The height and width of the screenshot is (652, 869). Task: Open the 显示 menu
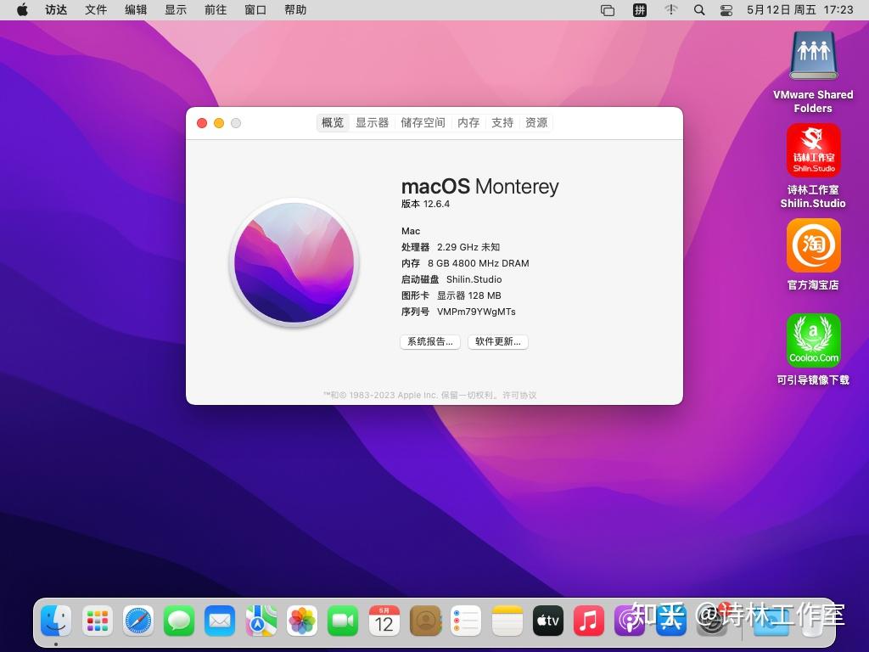[176, 10]
